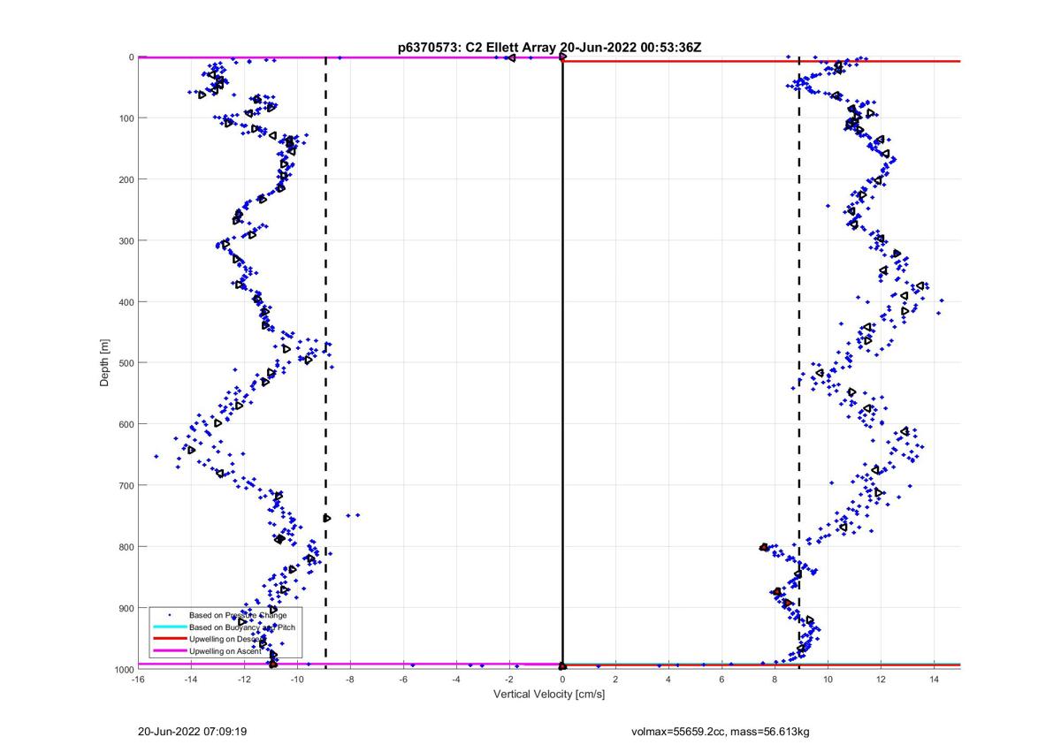This screenshot has width=1061, height=752.
Task: Click the 'Depth [m]' axis label
Action: [105, 362]
